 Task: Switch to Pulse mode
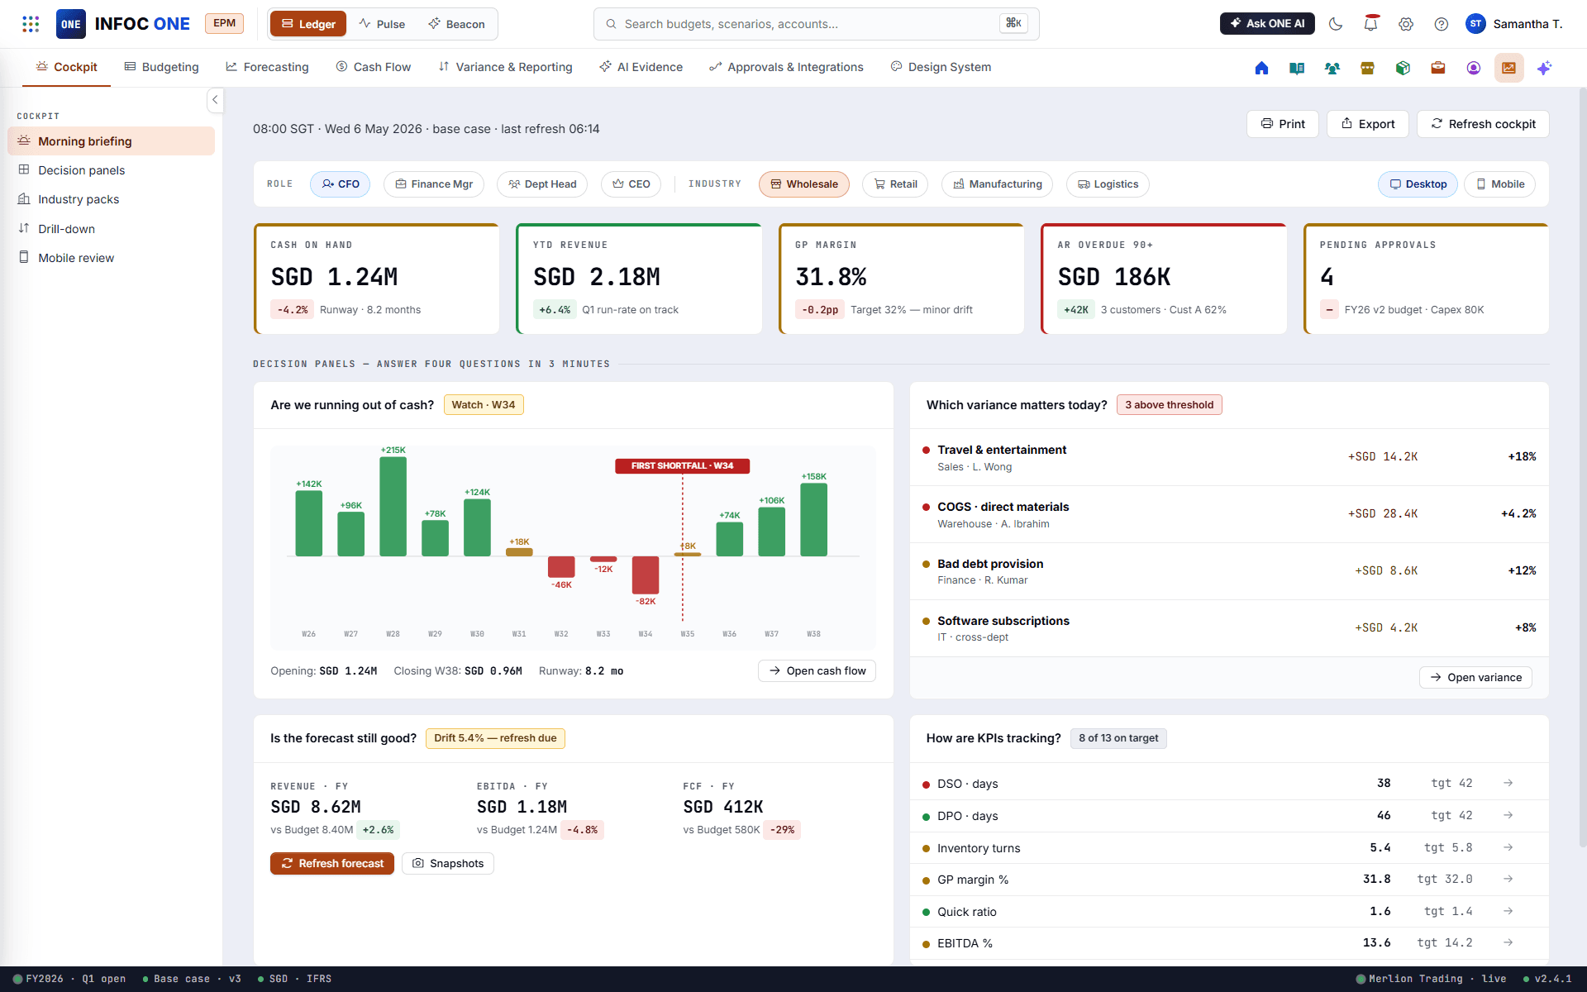(382, 24)
